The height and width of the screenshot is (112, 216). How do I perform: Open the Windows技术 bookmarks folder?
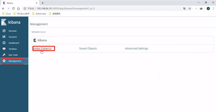coord(21,14)
